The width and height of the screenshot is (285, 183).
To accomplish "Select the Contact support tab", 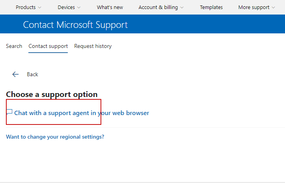I will tap(48, 46).
